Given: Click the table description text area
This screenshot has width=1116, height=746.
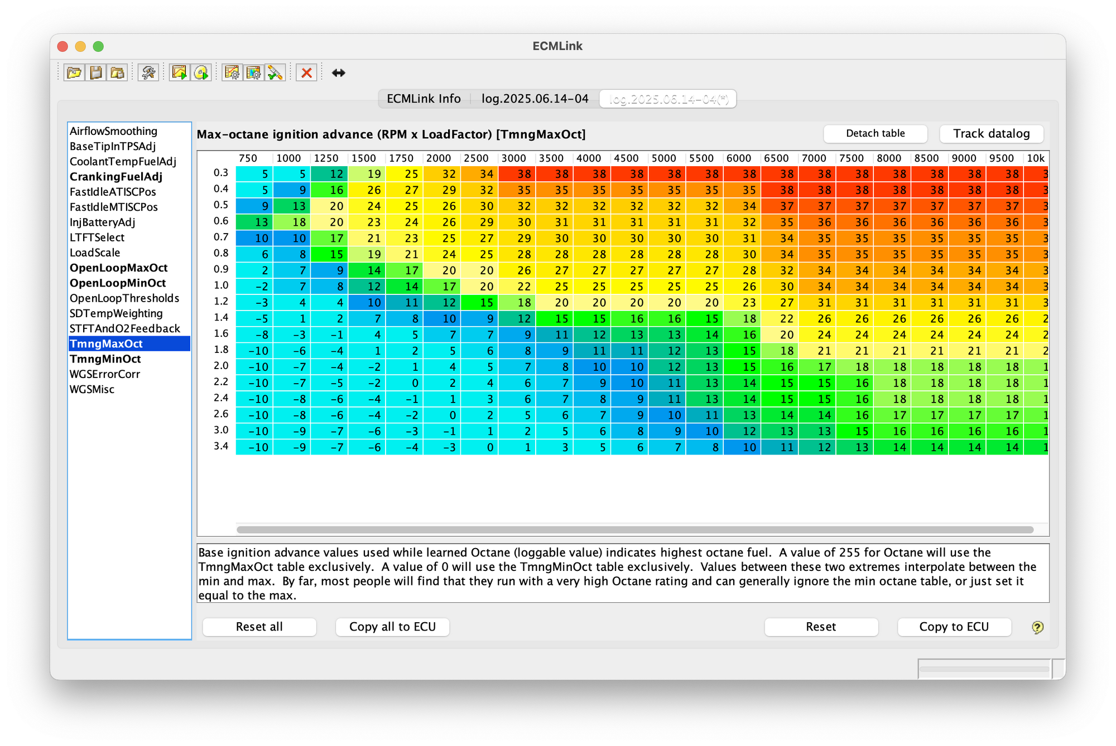Looking at the screenshot, I should [623, 573].
